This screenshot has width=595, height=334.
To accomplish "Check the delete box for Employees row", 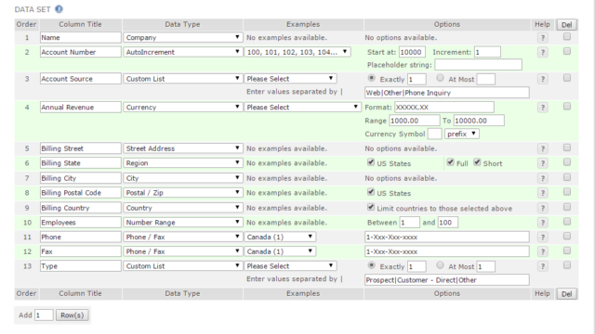I will pos(567,222).
